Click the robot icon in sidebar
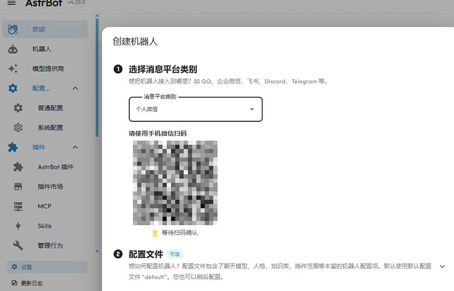Image resolution: width=454 pixels, height=291 pixels. [x=13, y=49]
